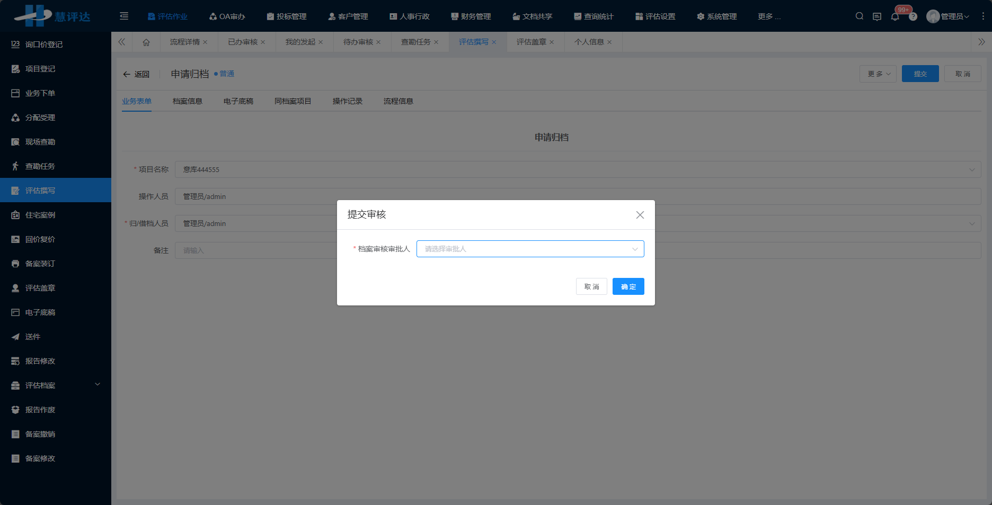Open the OA审办 top menu
The width and height of the screenshot is (992, 505).
pyautogui.click(x=227, y=16)
